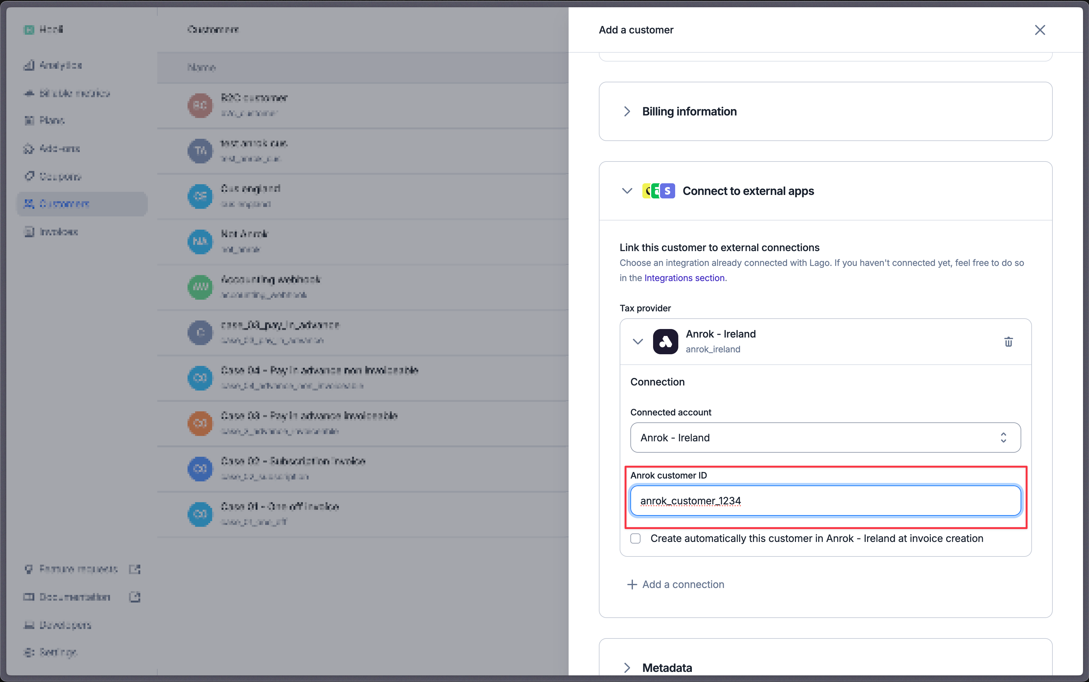Open Case 04 - Pay in advance non invoiceable row
The height and width of the screenshot is (682, 1089).
click(x=363, y=378)
